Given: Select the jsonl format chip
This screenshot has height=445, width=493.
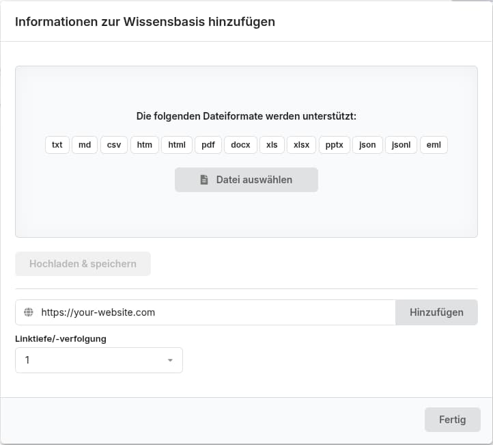Looking at the screenshot, I should 401,145.
